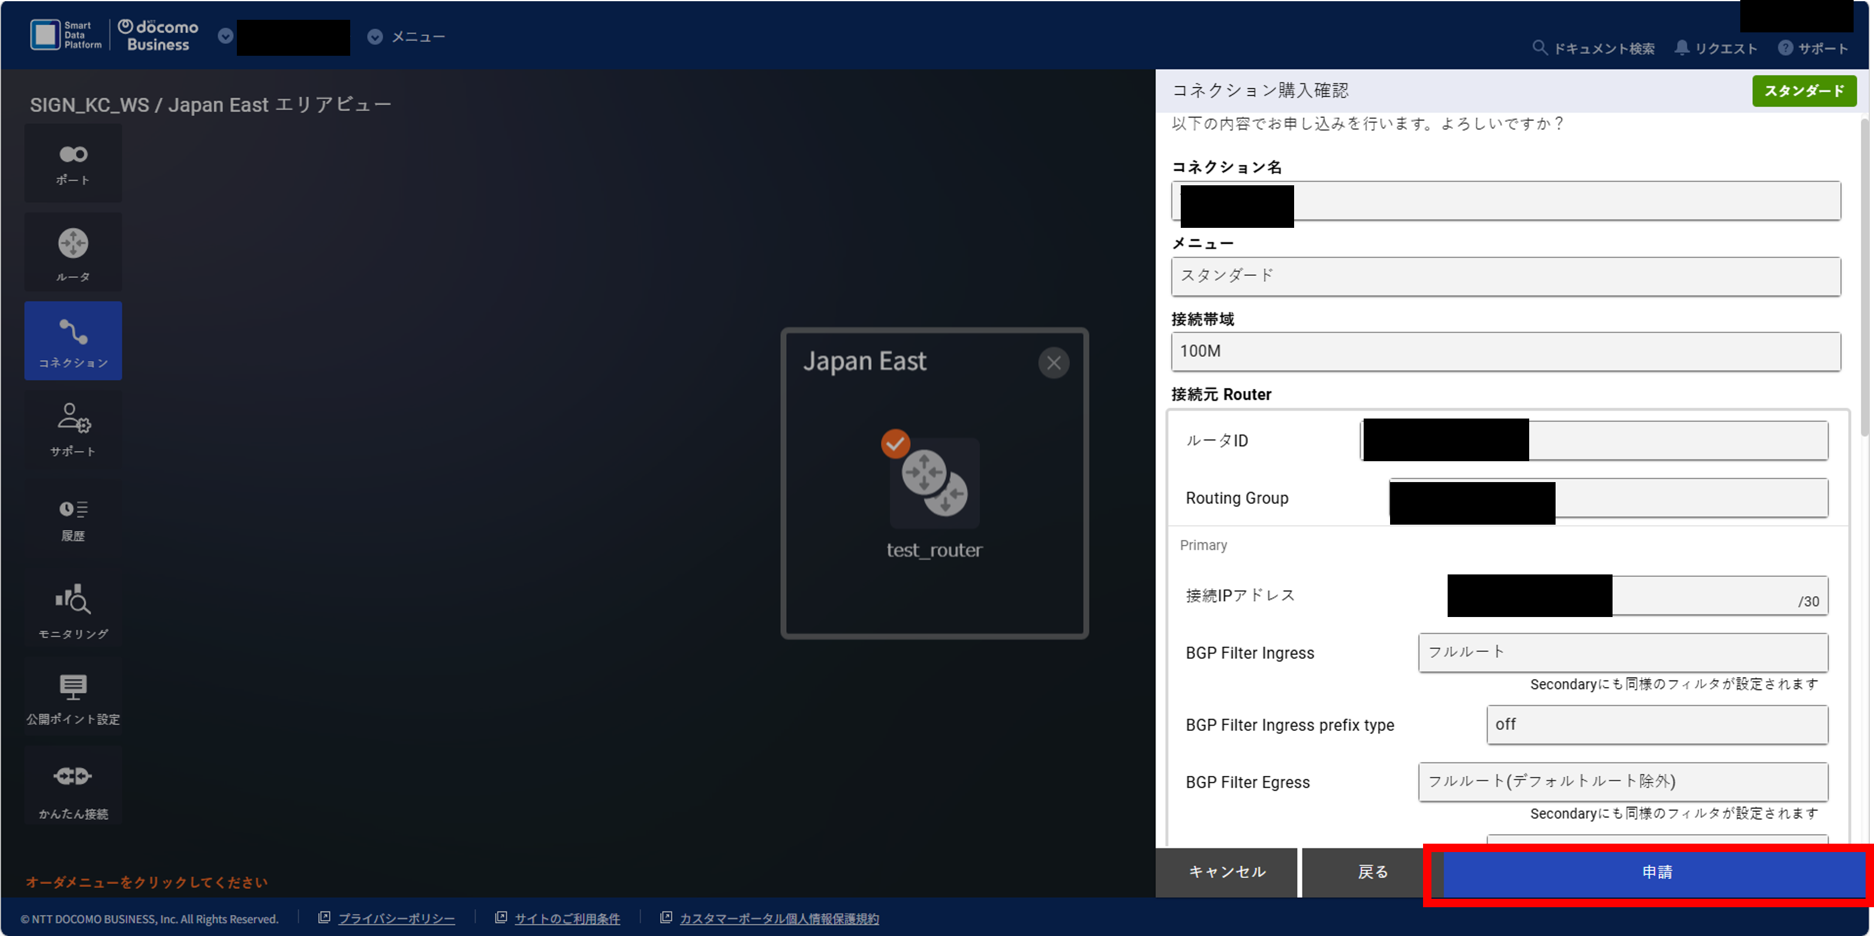Click the confirmation panel scrollbar
This screenshot has height=936, width=1874.
coord(1864,276)
